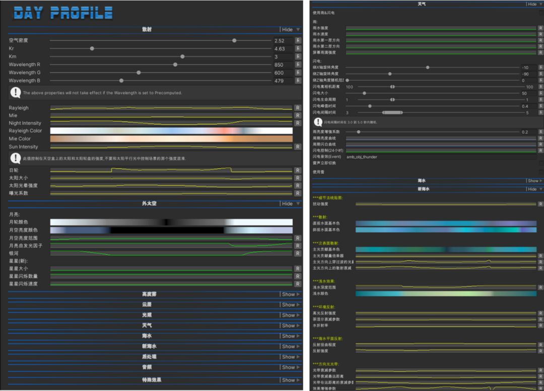The image size is (544, 391).
Task: Toggle the 雷声立即切换 checkbox
Action: [x=541, y=163]
